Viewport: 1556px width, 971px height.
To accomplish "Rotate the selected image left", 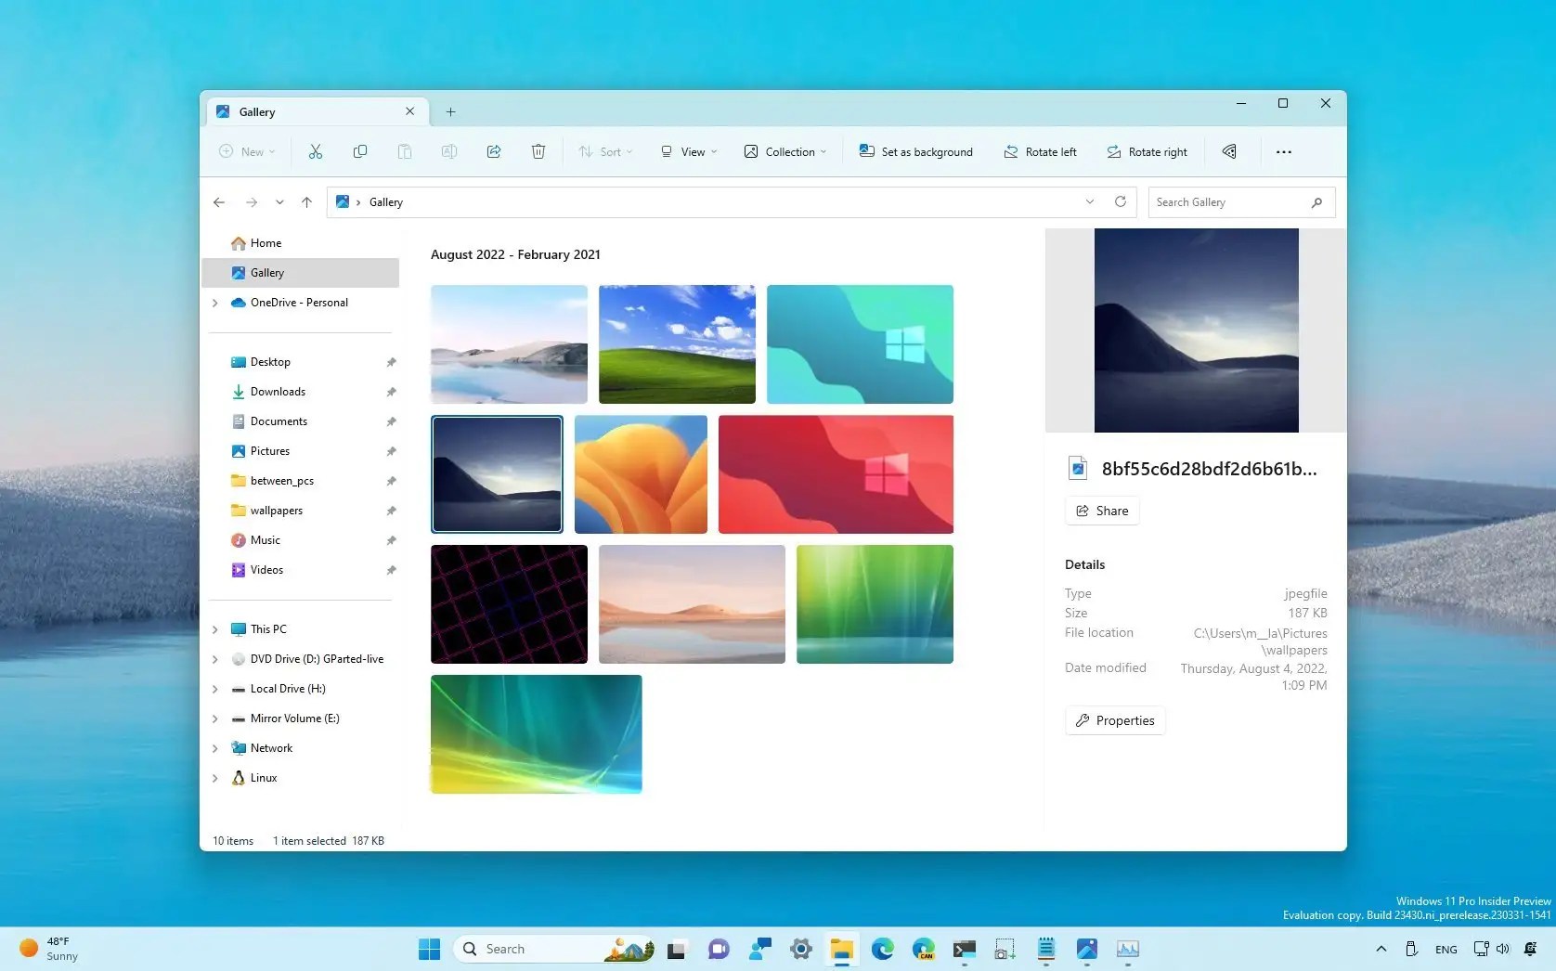I will pos(1040,151).
